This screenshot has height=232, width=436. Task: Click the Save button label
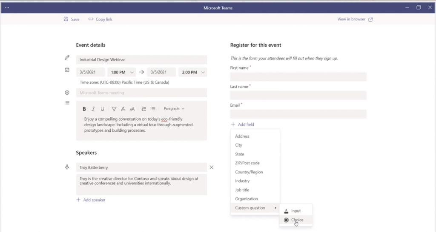(x=75, y=20)
